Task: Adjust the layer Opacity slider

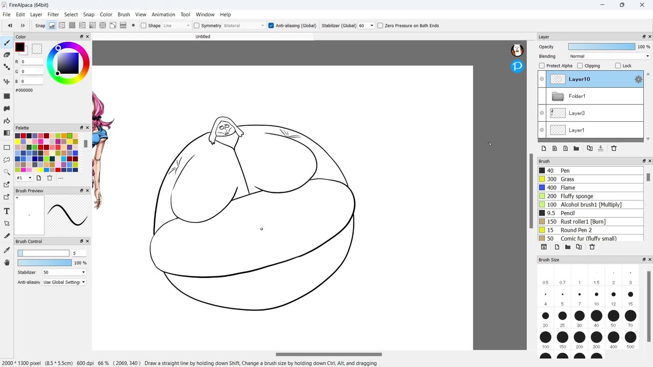Action: (x=602, y=46)
